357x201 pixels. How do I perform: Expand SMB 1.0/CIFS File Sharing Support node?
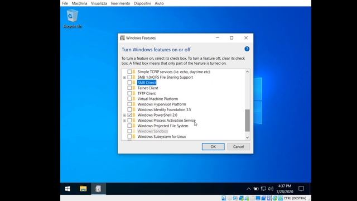(x=124, y=78)
